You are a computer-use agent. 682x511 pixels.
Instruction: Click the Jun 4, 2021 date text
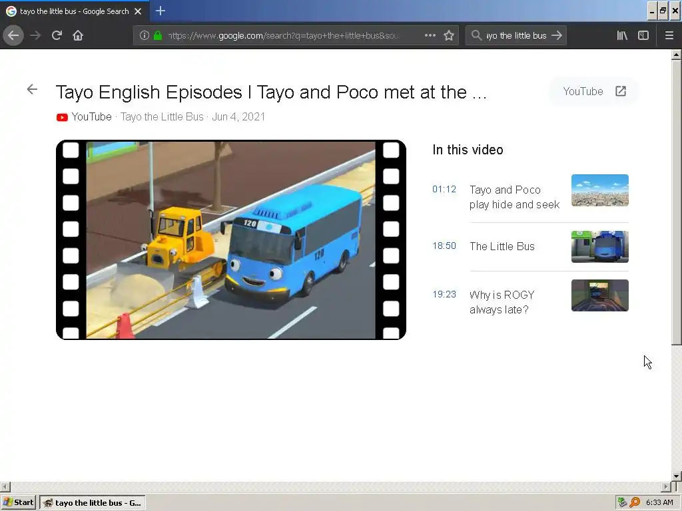238,117
